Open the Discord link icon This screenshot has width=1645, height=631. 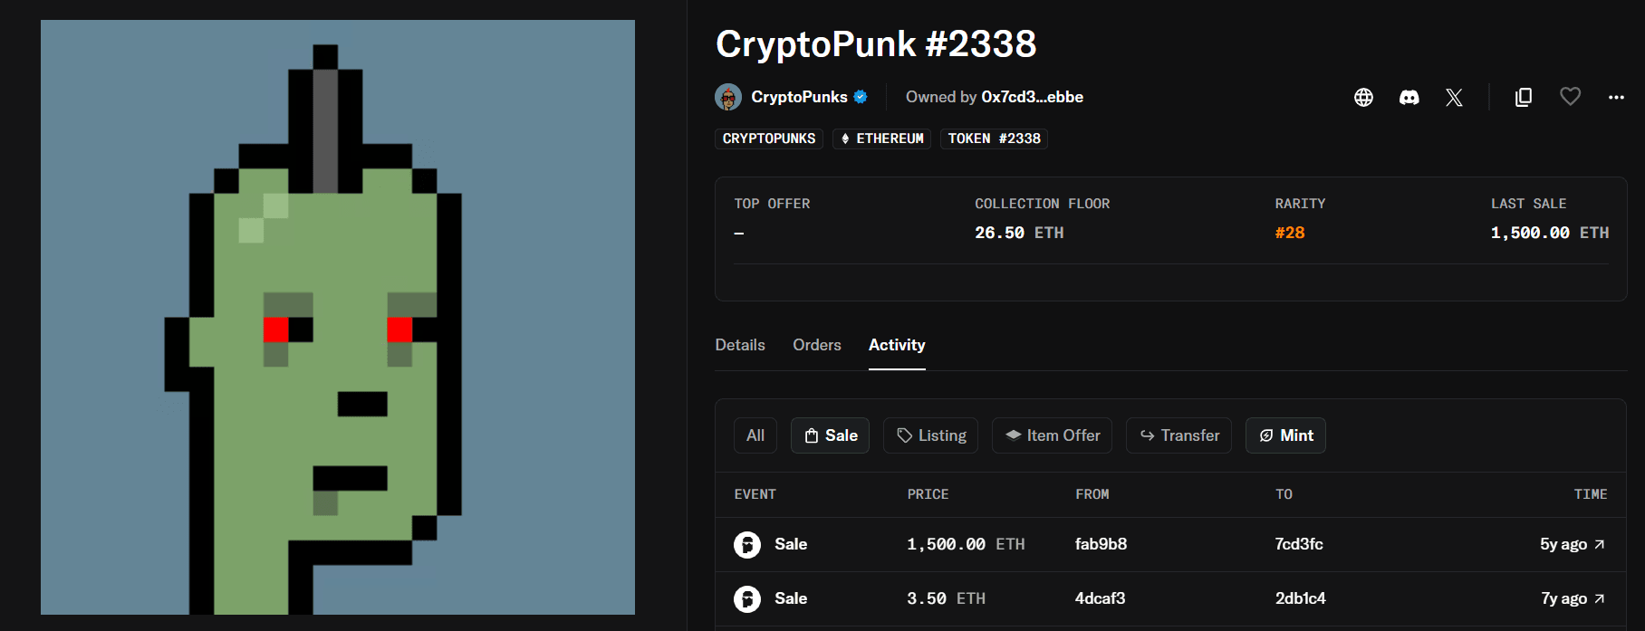point(1409,97)
